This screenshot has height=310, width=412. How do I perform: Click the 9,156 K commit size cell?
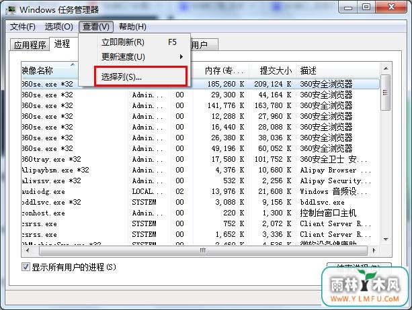click(277, 202)
